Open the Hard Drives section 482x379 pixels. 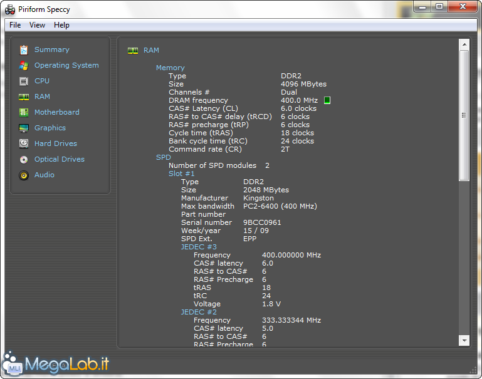coord(56,143)
